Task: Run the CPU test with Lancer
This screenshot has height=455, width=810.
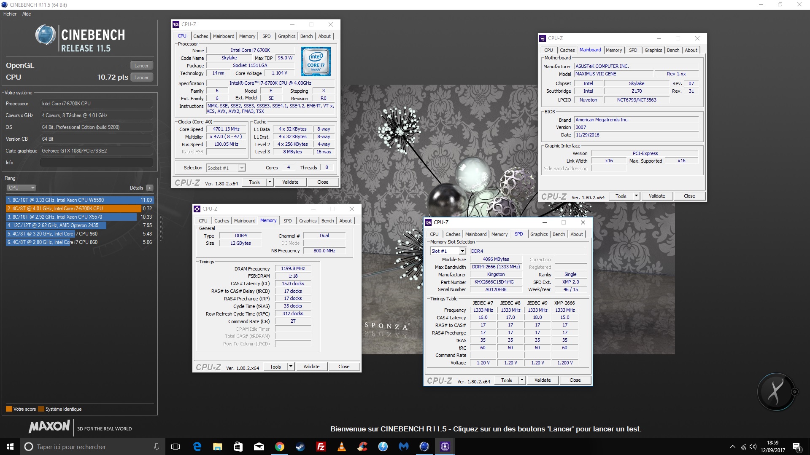Action: [141, 78]
